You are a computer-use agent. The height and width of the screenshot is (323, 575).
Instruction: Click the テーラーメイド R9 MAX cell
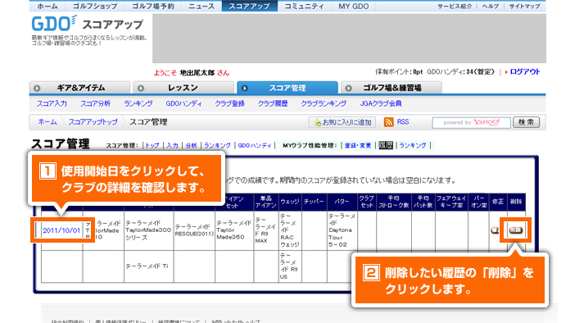tap(266, 230)
